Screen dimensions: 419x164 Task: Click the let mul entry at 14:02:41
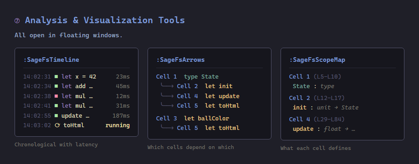click(77, 106)
